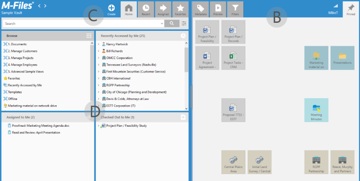The image size is (360, 181).
Task: Expand the City of Chicago entry
Action: 98,92
